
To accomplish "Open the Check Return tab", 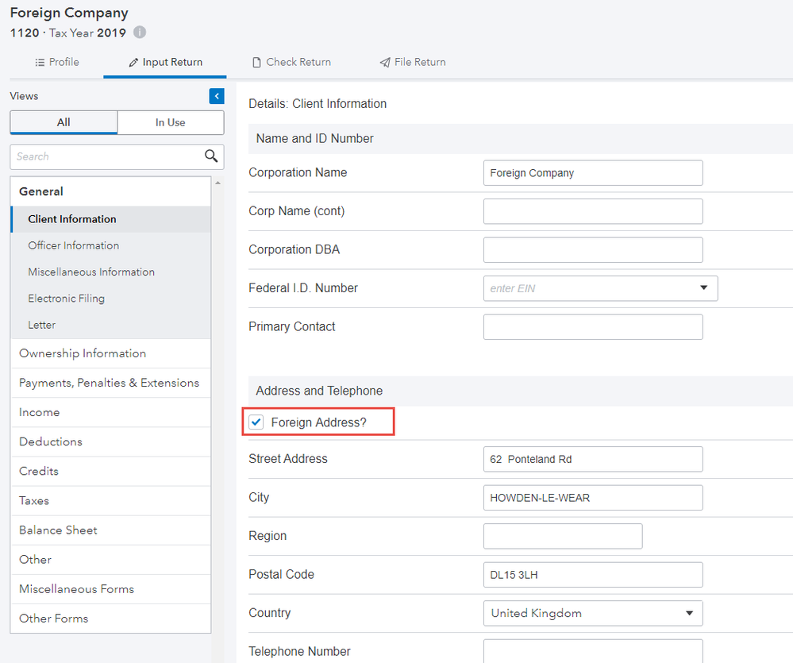I will pyautogui.click(x=291, y=62).
